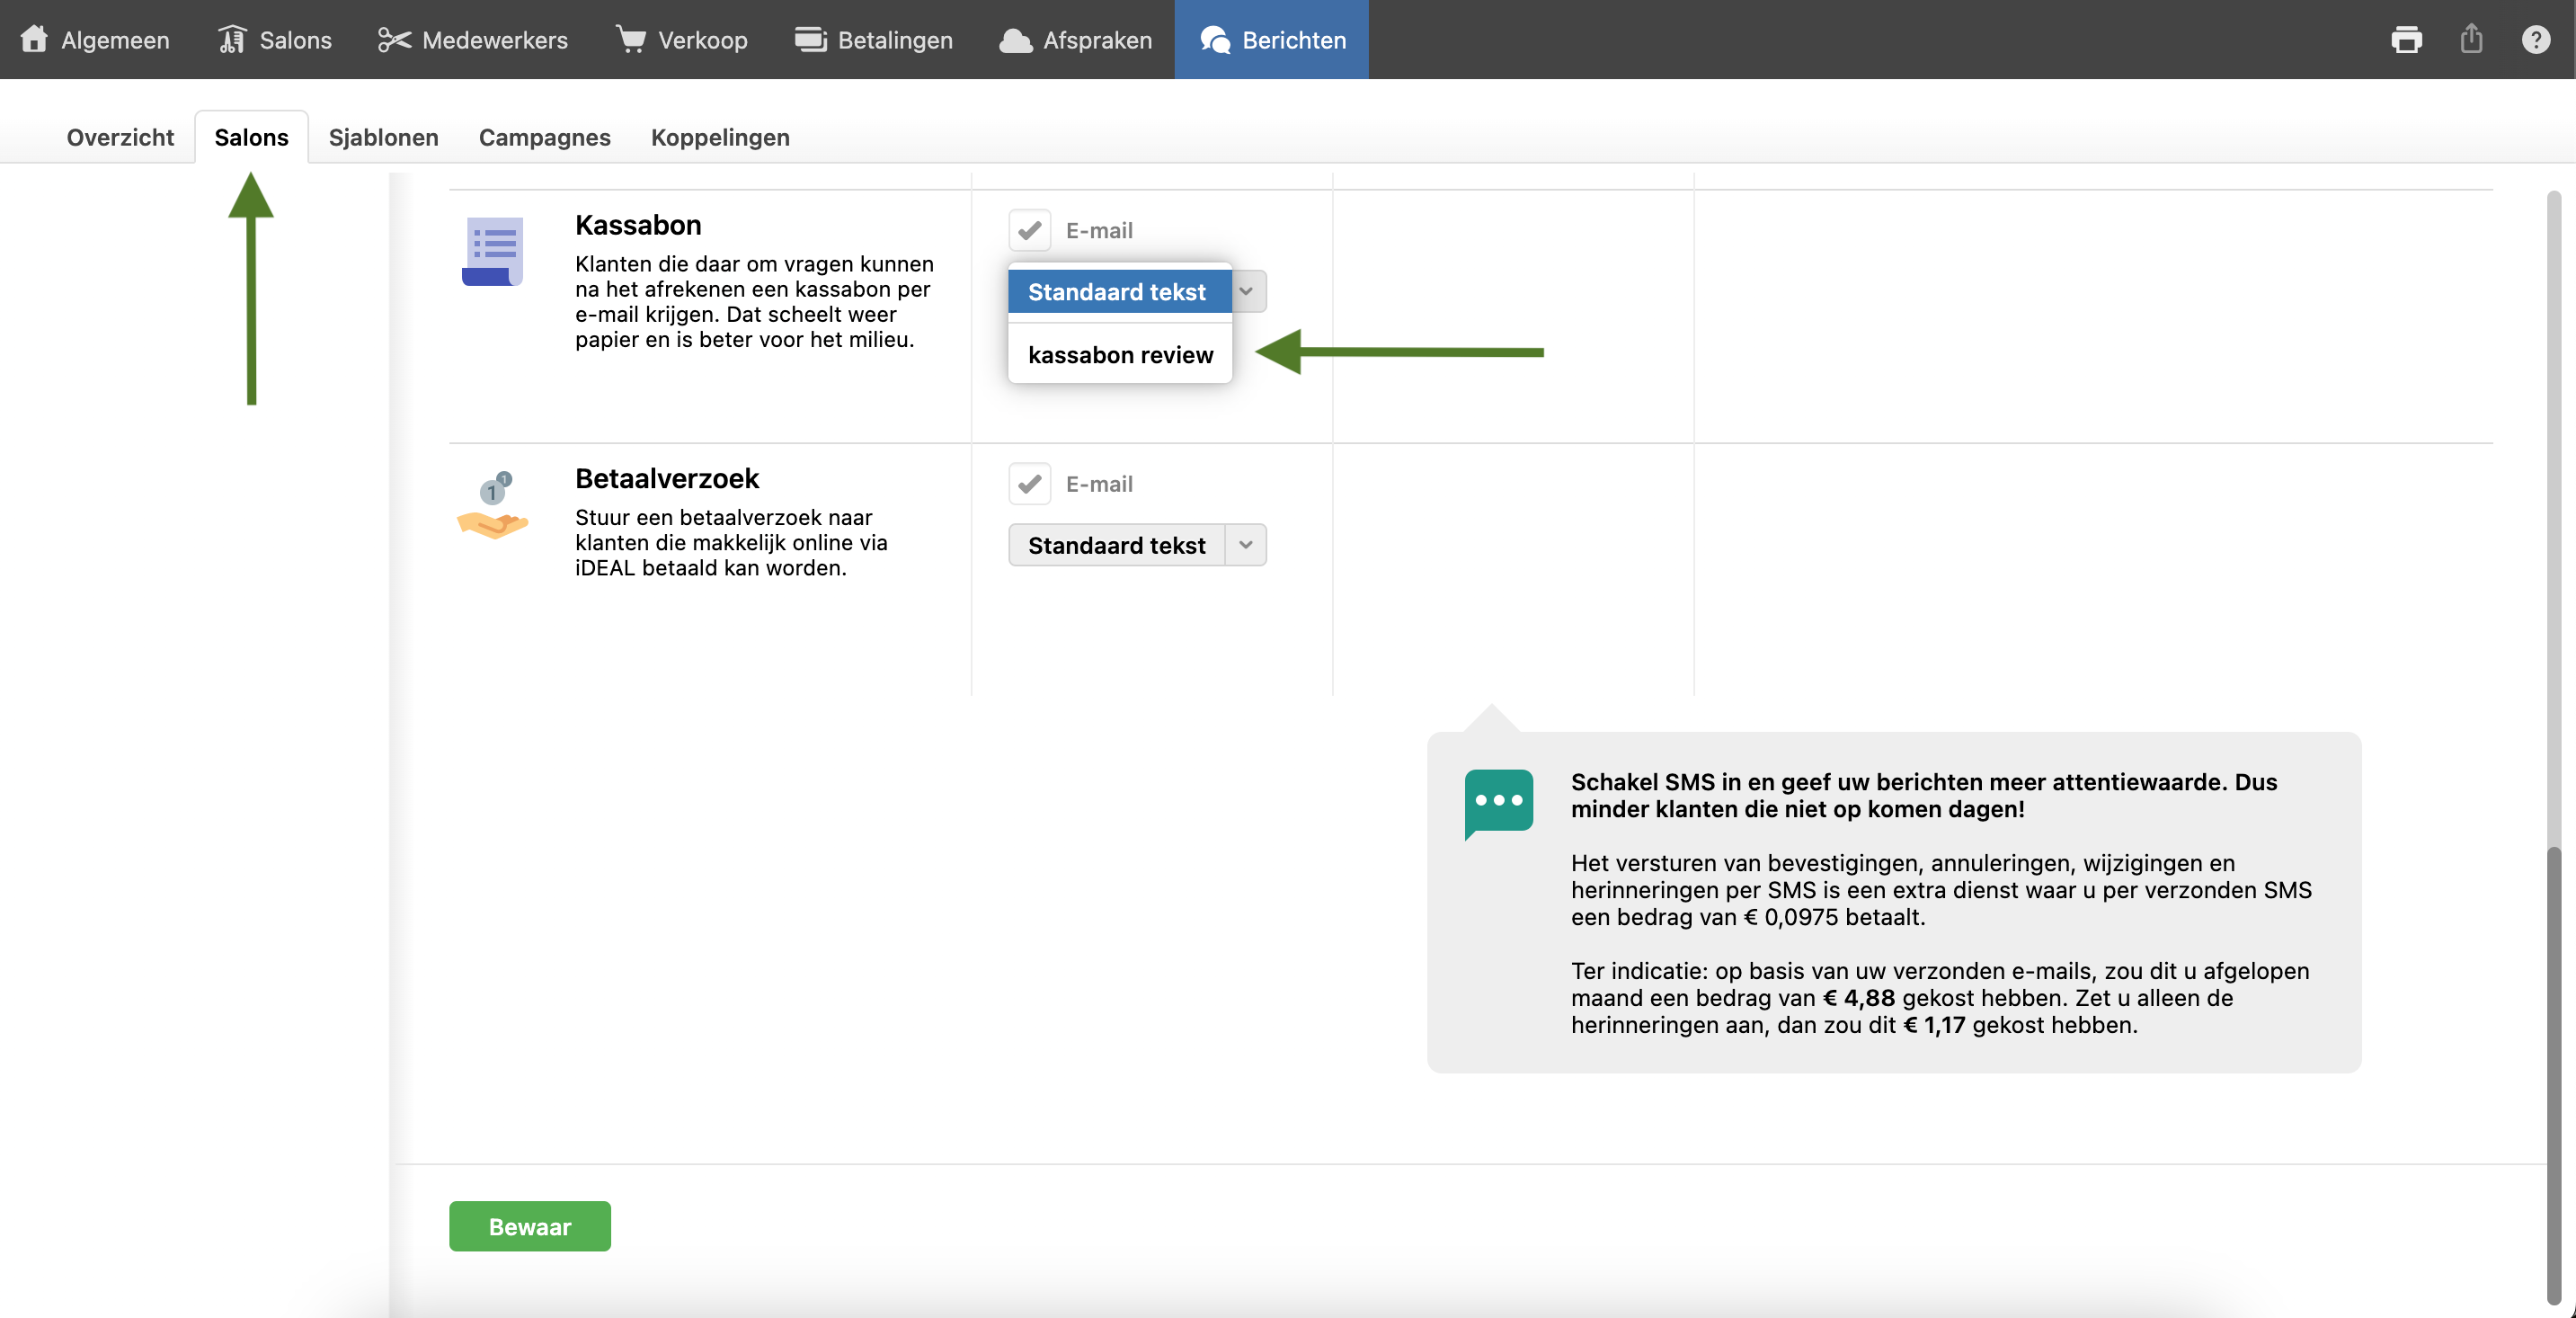Open Verkoop via the shopping cart icon
This screenshot has height=1318, width=2576.
pyautogui.click(x=630, y=40)
